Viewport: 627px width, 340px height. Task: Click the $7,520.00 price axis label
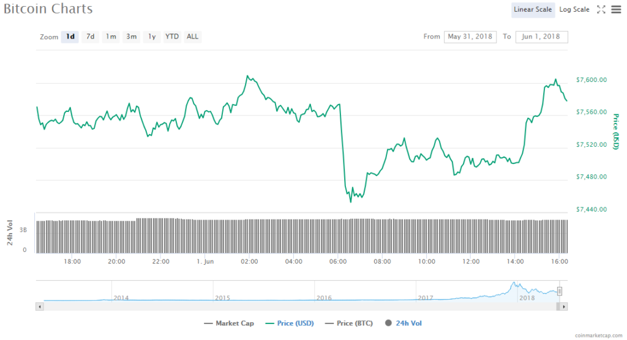click(591, 145)
